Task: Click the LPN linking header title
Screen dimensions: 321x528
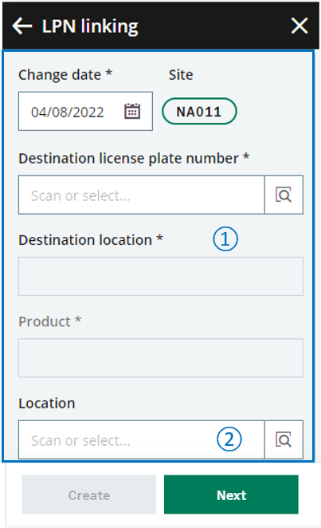Action: (x=90, y=26)
